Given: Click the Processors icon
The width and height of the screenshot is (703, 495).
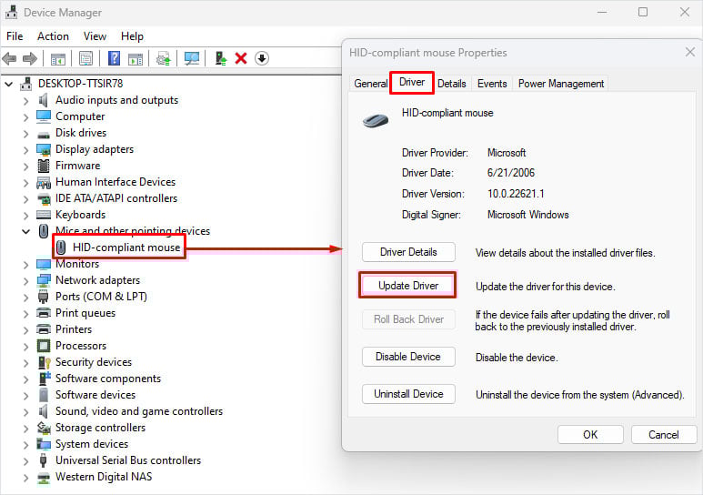Looking at the screenshot, I should point(44,346).
